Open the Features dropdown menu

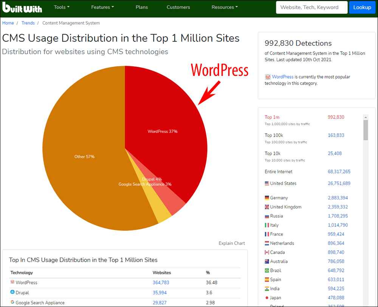click(x=102, y=7)
